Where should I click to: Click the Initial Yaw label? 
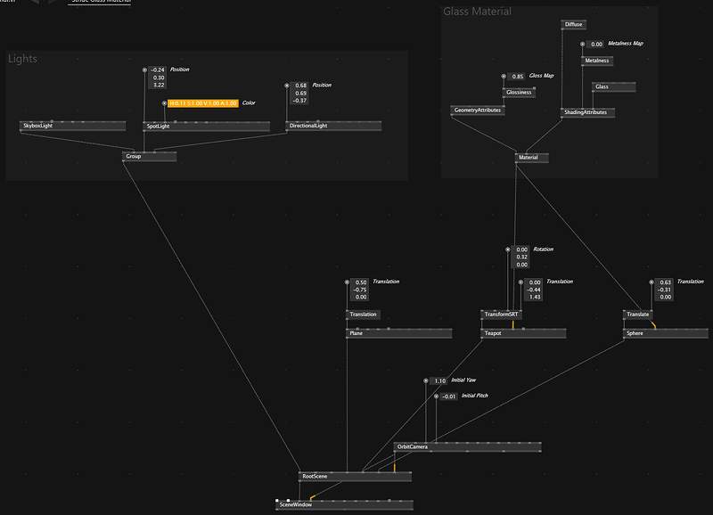463,380
